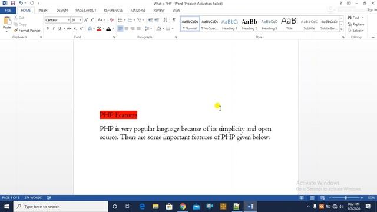This screenshot has height=212, width=377.
Task: Activate Format Painter
Action: (27, 31)
